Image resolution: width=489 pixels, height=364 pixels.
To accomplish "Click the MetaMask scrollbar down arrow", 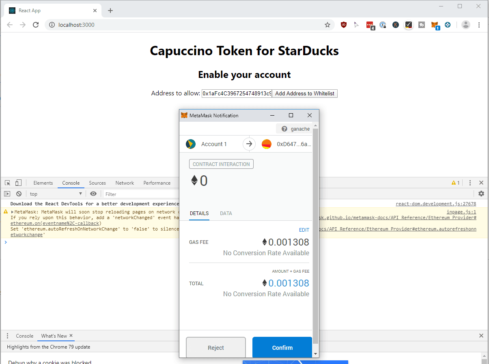I will pyautogui.click(x=315, y=354).
